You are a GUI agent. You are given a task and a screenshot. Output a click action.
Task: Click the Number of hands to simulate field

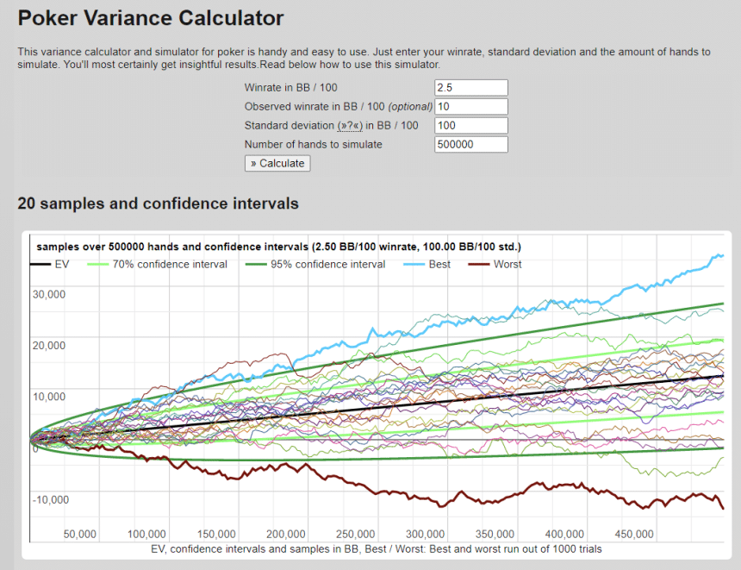tap(470, 145)
